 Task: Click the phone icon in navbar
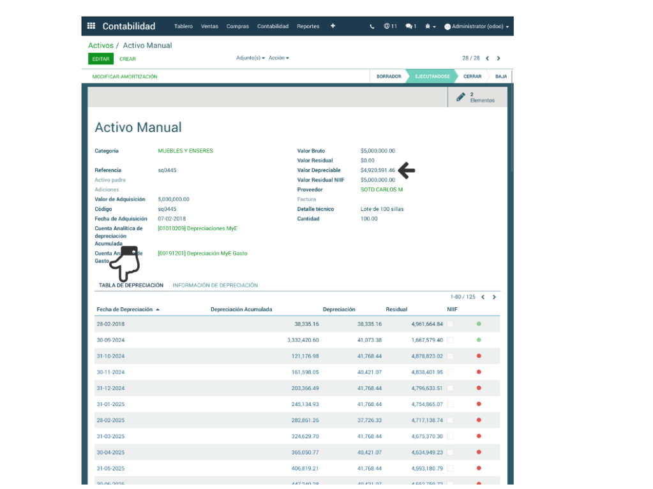pos(372,27)
